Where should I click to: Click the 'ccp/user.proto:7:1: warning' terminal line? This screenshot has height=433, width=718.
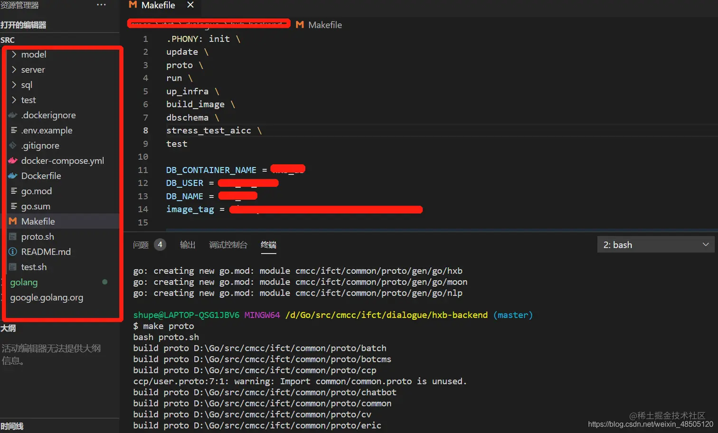point(300,381)
